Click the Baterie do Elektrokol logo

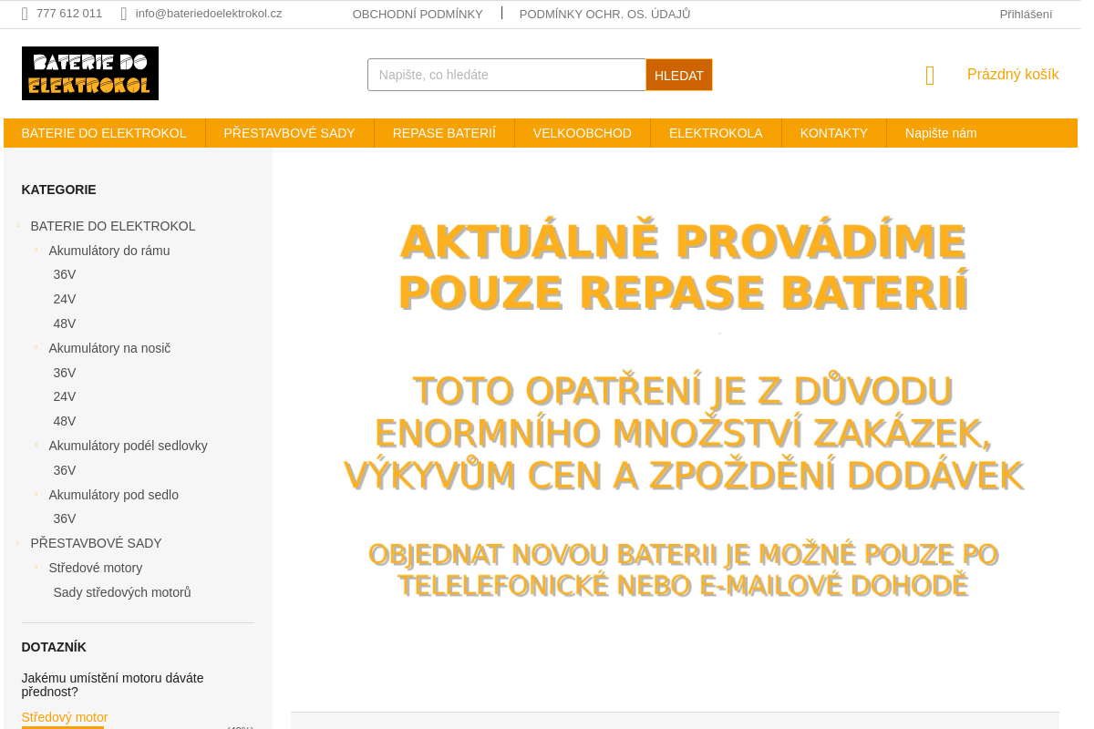90,73
